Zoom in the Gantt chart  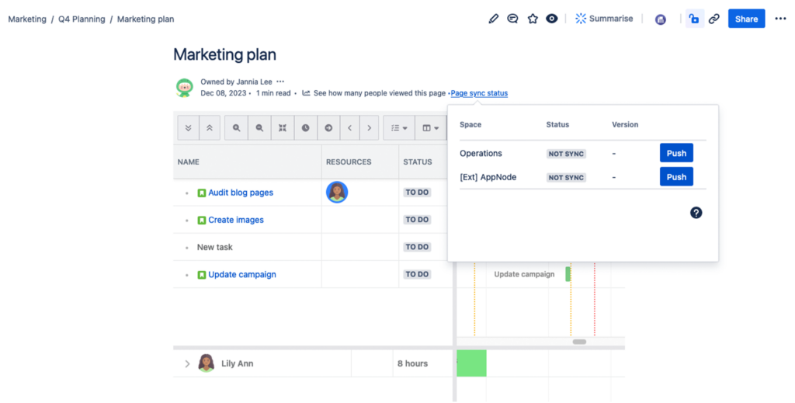(236, 128)
